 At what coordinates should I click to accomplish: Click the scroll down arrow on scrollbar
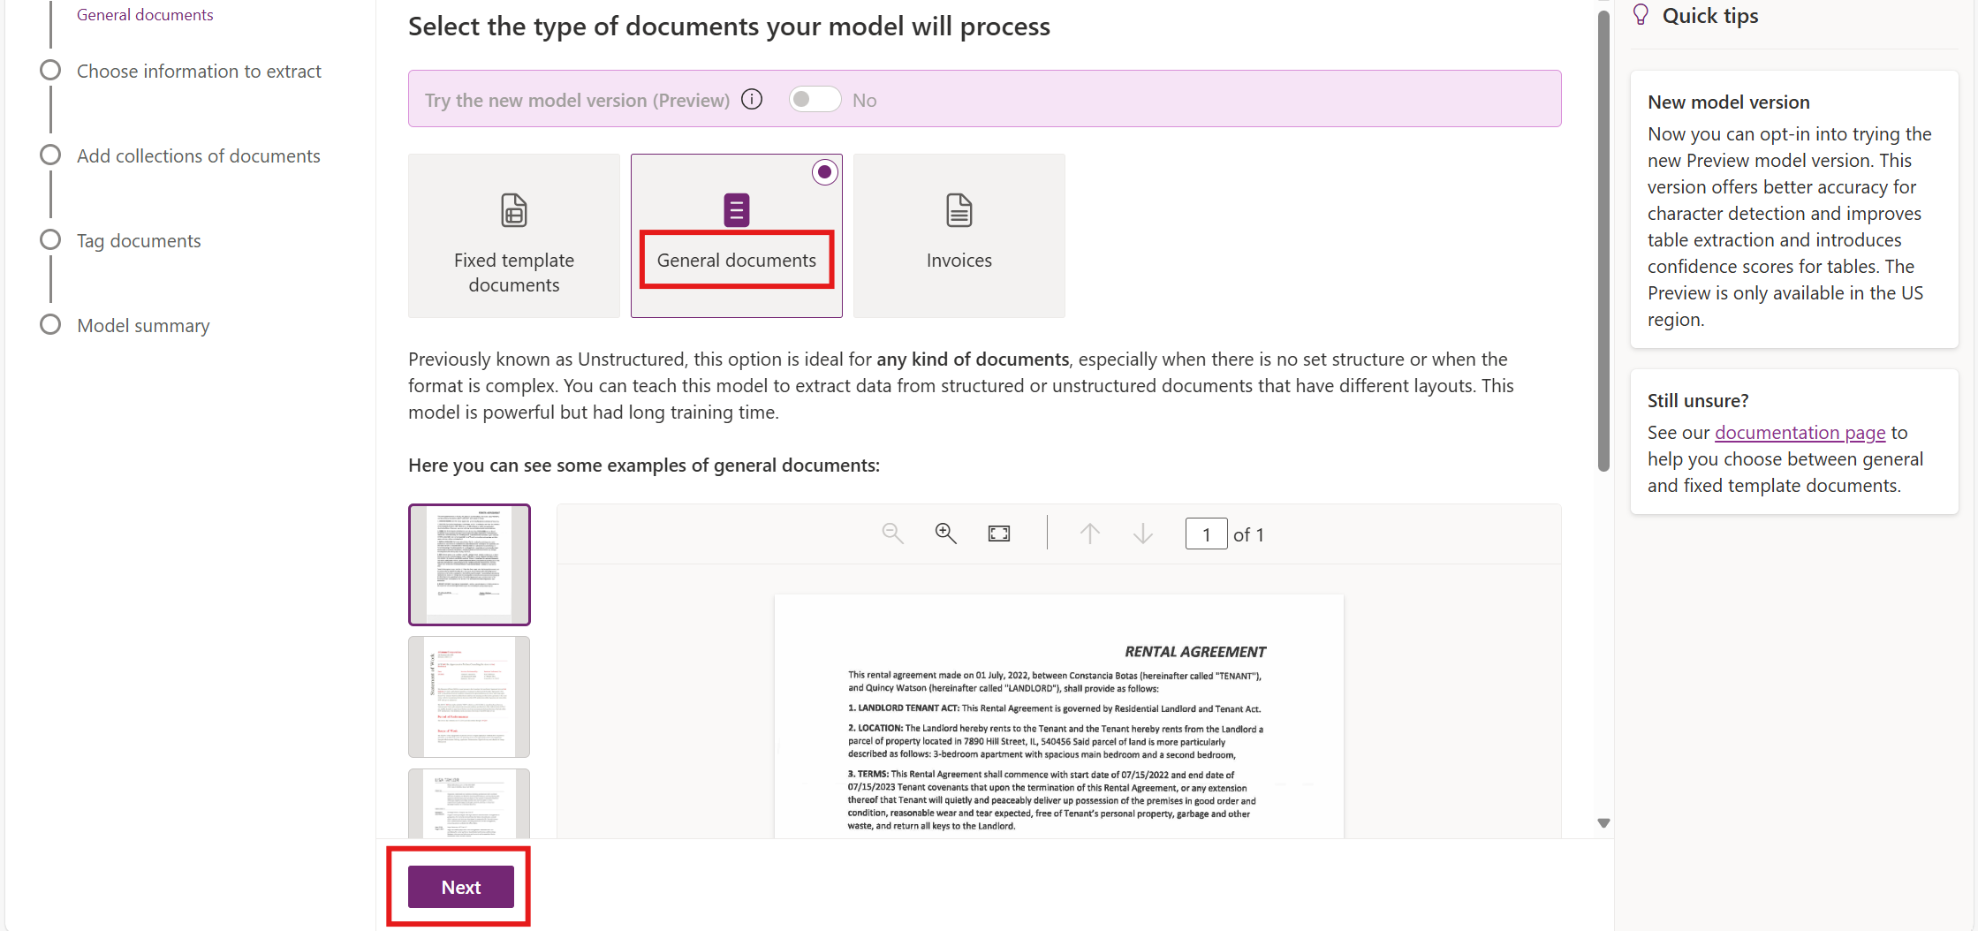click(1603, 823)
